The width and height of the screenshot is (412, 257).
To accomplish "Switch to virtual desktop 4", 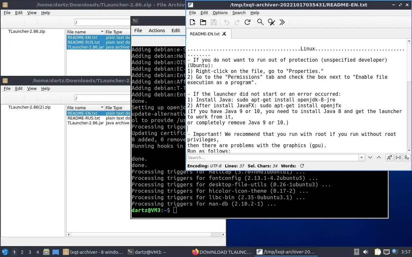I will pyautogui.click(x=37, y=252).
